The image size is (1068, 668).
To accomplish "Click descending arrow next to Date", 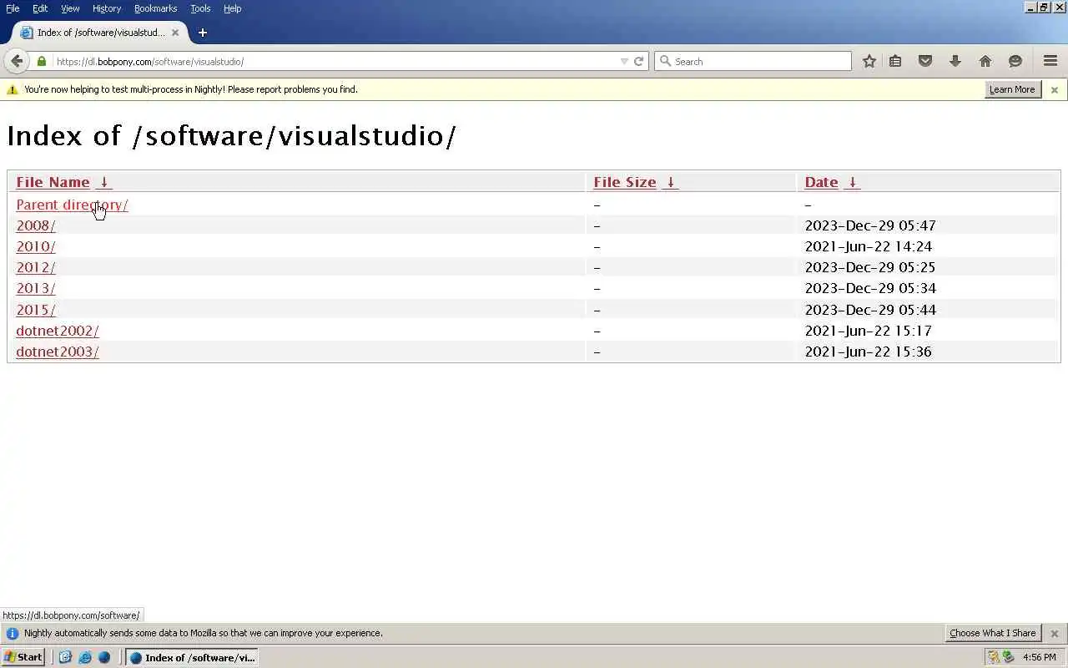I will pos(852,182).
